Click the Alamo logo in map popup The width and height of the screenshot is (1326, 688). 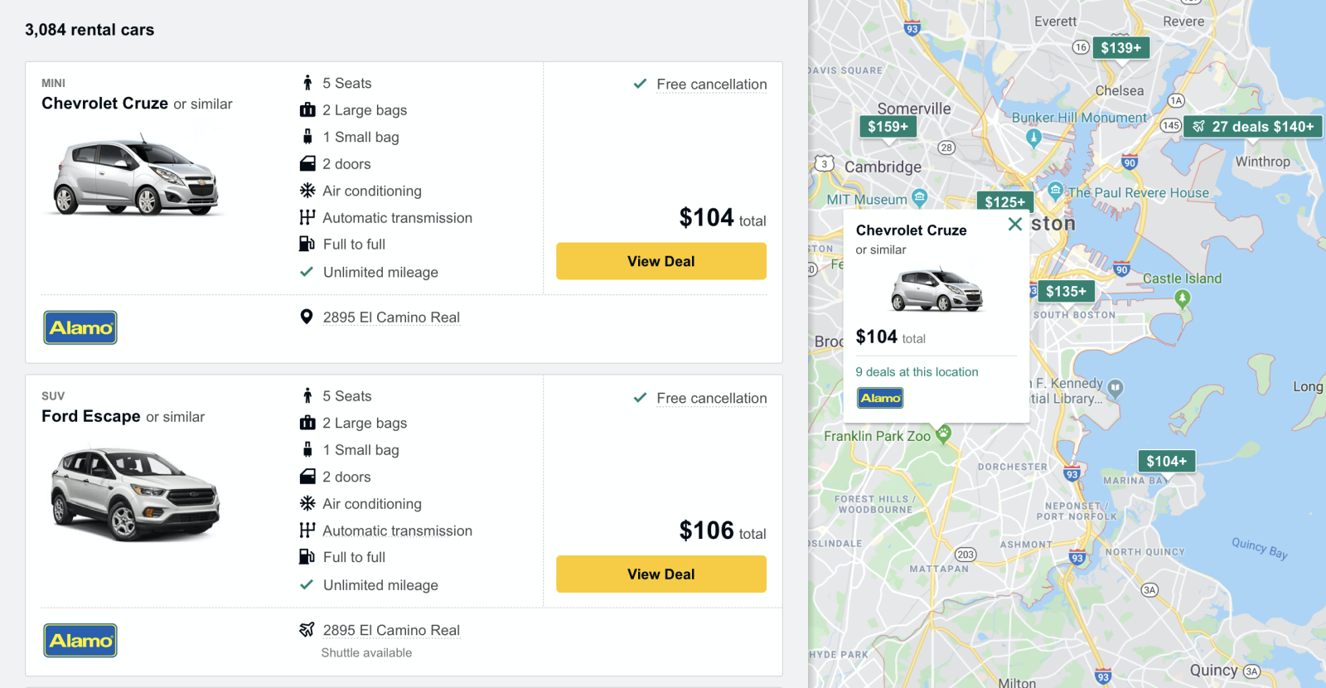click(880, 398)
